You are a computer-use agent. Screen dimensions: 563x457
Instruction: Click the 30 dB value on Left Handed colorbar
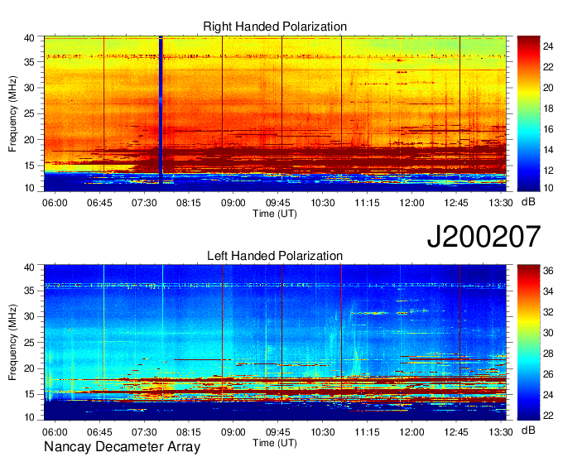(548, 333)
